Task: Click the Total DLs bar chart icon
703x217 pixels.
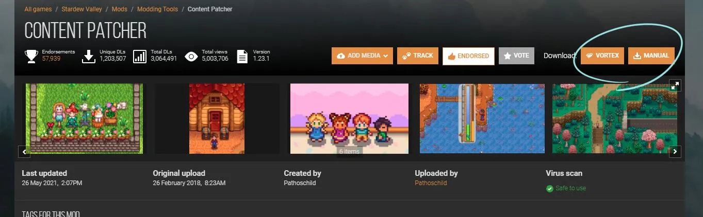Action: pos(140,56)
